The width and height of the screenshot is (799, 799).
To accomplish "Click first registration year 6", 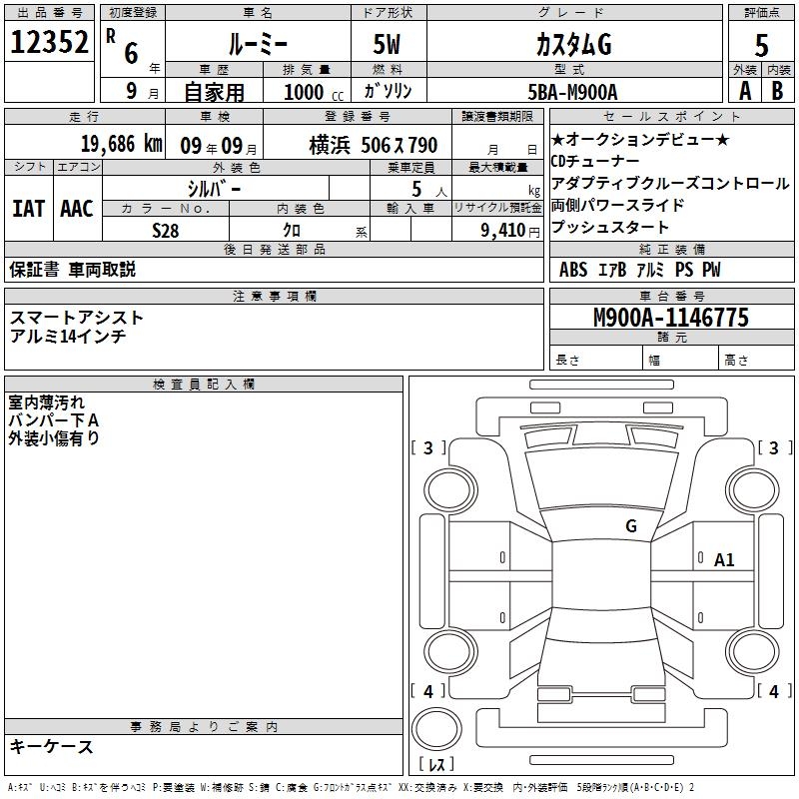I will click(131, 53).
